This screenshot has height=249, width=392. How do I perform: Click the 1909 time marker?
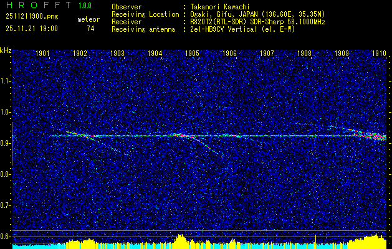click(342, 53)
